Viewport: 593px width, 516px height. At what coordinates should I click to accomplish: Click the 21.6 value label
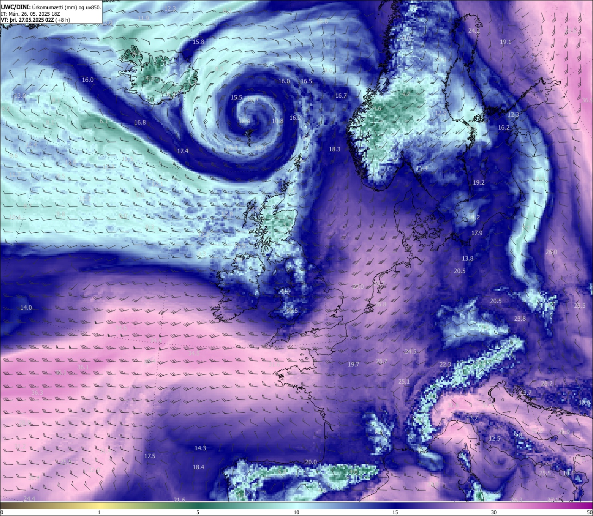click(179, 499)
